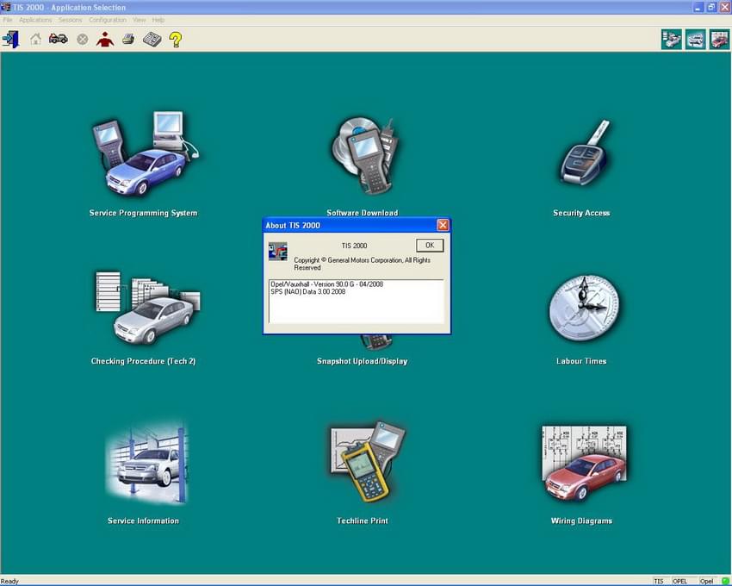The width and height of the screenshot is (732, 586).
Task: Click the printer toolbar icon
Action: [x=128, y=40]
